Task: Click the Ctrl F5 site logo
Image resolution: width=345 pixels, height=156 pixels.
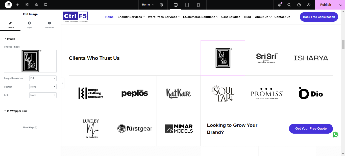Action: pos(75,17)
